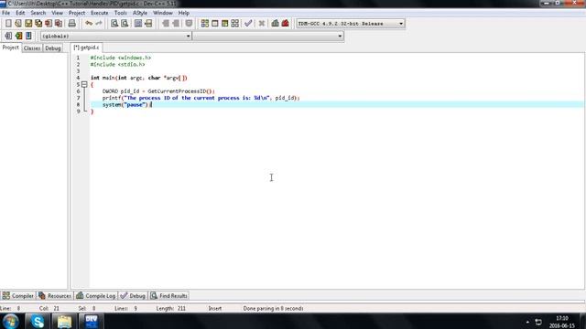This screenshot has width=586, height=329.
Task: Open the Windows Start button
Action: click(10, 321)
